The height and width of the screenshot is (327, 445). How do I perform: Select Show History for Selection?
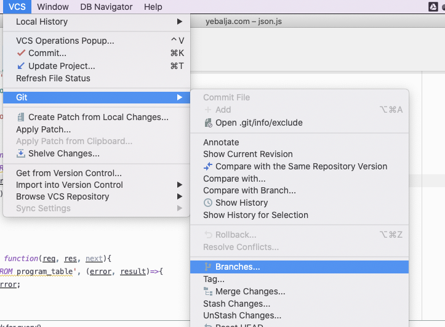(299, 215)
